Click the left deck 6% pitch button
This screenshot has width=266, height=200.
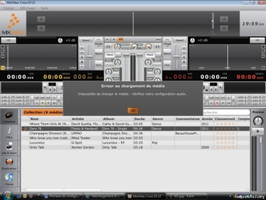(98, 40)
